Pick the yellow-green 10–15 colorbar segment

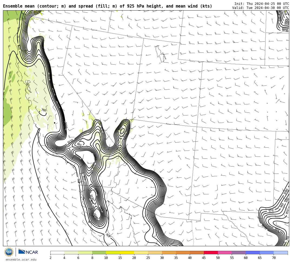tap(113, 252)
